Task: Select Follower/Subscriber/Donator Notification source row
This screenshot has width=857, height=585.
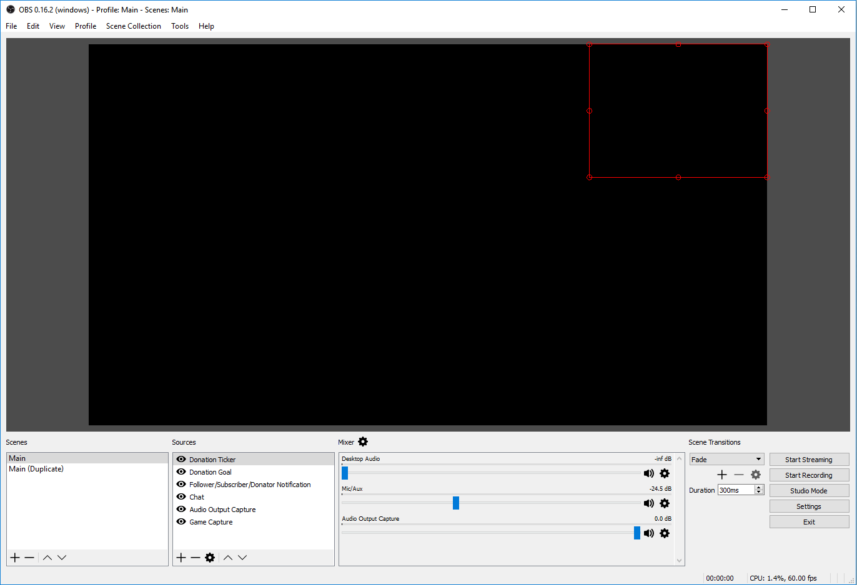Action: point(254,485)
